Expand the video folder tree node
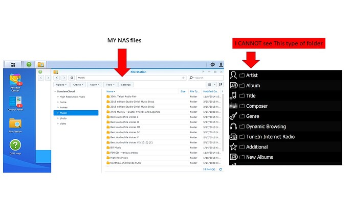353x198 pixels. [58, 123]
